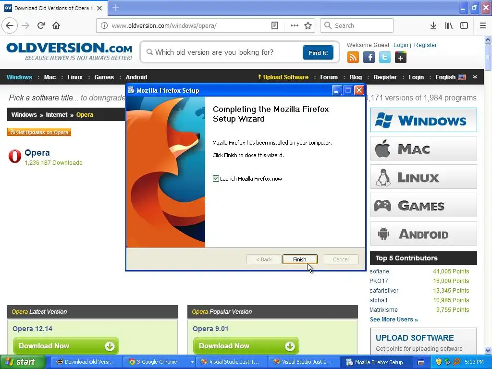Click the security shield tray icon
Viewport: 492px width, 369px height.
pyautogui.click(x=439, y=362)
